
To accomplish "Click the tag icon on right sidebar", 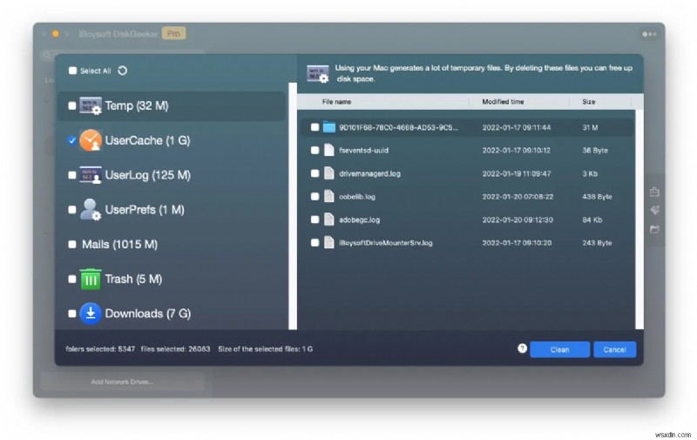I will tap(654, 210).
